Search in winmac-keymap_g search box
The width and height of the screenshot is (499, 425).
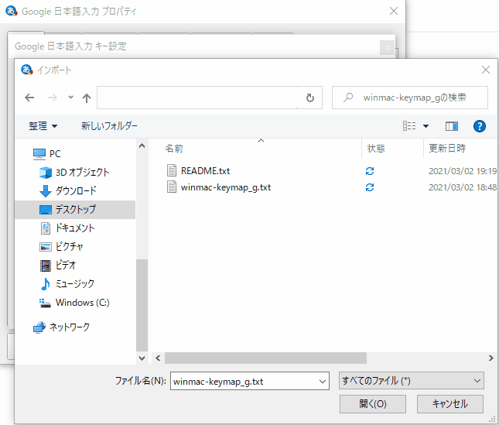tap(410, 98)
